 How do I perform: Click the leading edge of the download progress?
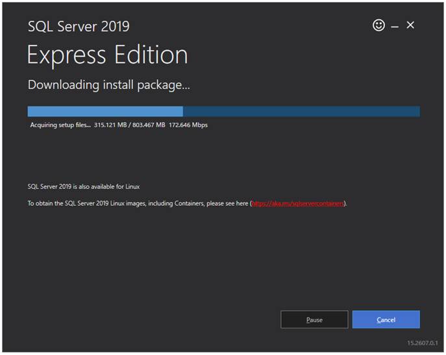click(x=182, y=111)
